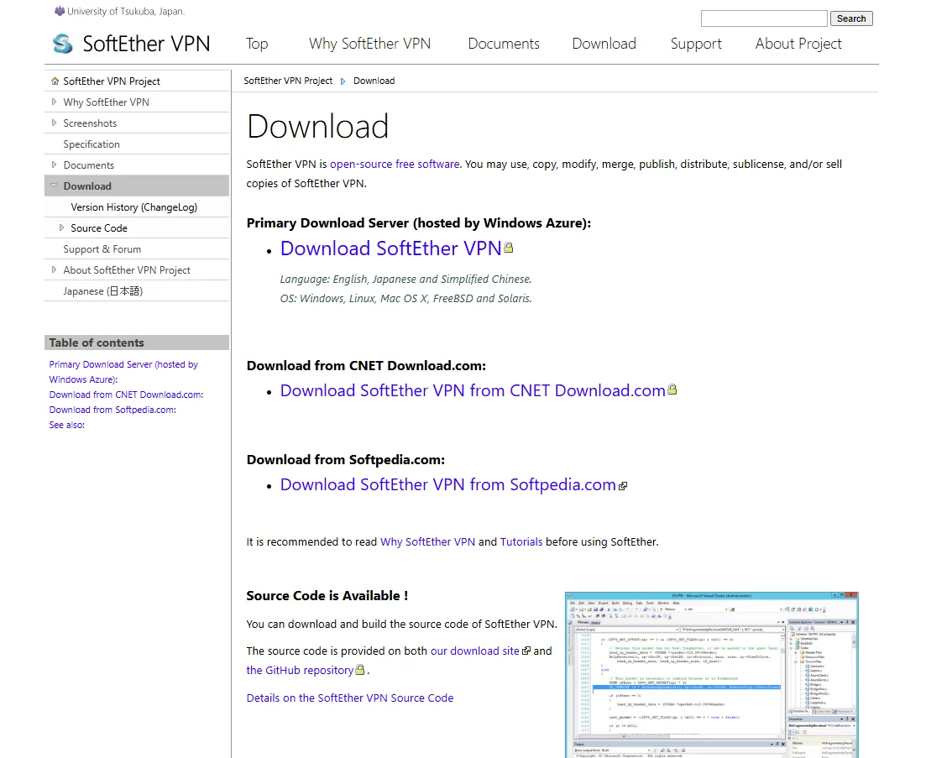Open the Why SoftEther VPN inline link
Viewport: 926px width, 758px height.
point(427,542)
